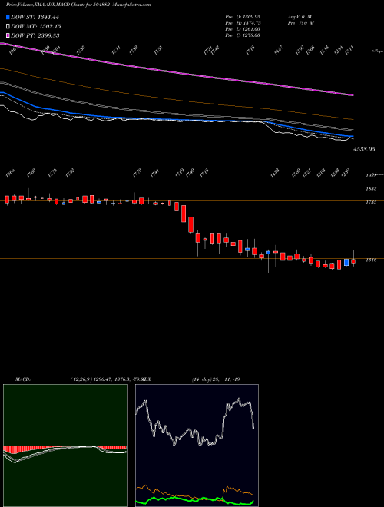Click the Pre O open price value
The height and width of the screenshot is (507, 384).
(x=243, y=16)
